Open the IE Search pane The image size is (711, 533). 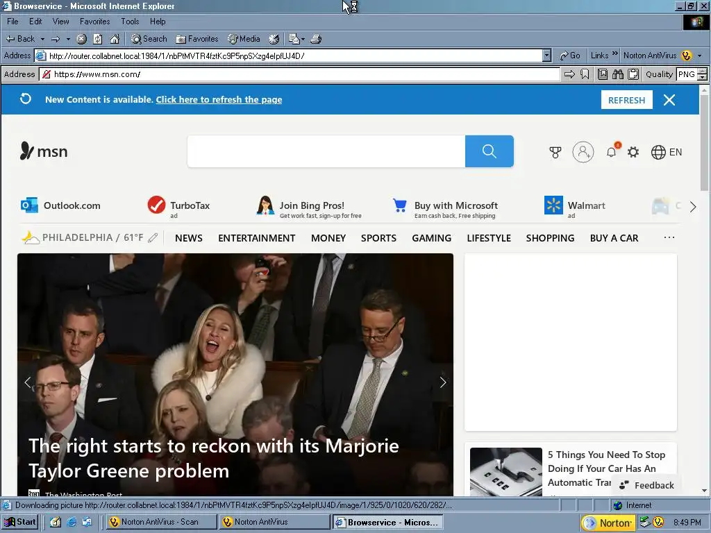149,39
